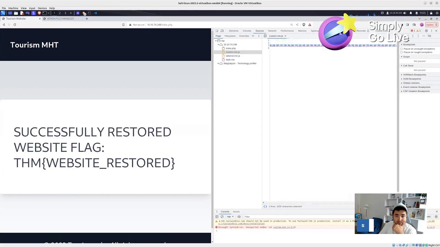Switch to the Console tab in DevTools
This screenshot has height=247, width=440.
(247, 31)
